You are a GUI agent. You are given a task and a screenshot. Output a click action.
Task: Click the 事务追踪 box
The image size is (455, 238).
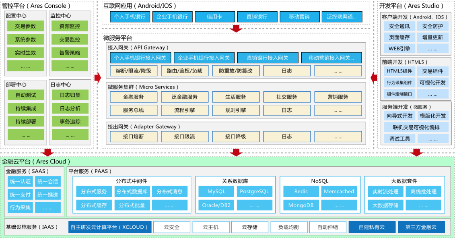[70, 122]
